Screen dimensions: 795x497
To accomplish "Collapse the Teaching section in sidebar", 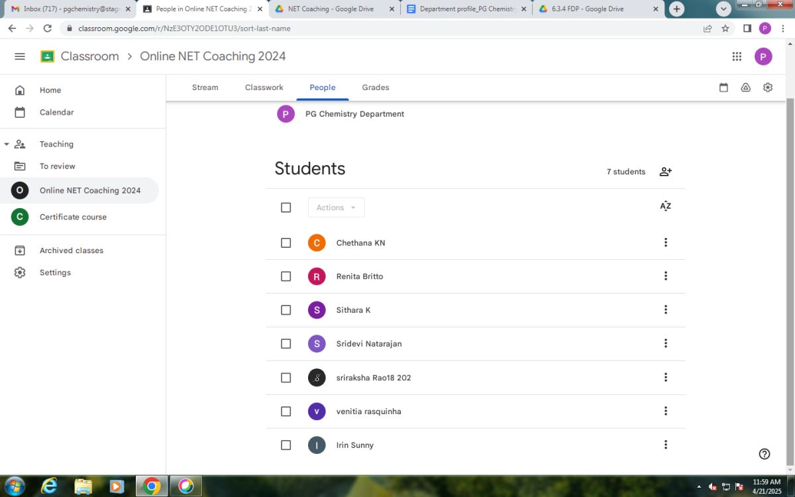I will pos(7,144).
